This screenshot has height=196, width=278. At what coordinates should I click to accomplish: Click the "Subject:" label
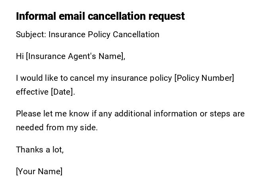[31, 34]
